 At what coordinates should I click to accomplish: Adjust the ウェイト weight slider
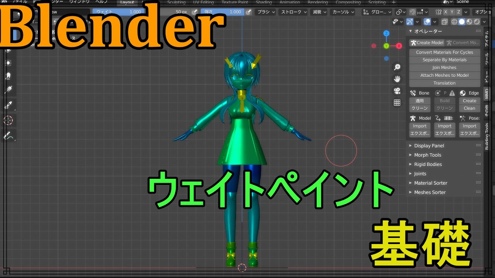coord(118,12)
